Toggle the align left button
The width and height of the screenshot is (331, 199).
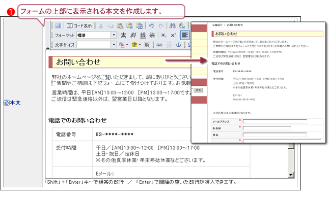(x=185, y=35)
